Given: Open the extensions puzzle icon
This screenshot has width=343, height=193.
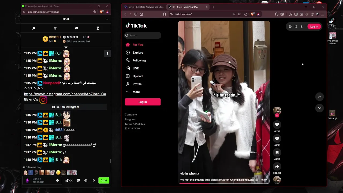Looking at the screenshot, I should click(277, 14).
